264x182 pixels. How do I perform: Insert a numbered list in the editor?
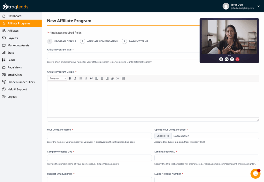tap(86, 78)
